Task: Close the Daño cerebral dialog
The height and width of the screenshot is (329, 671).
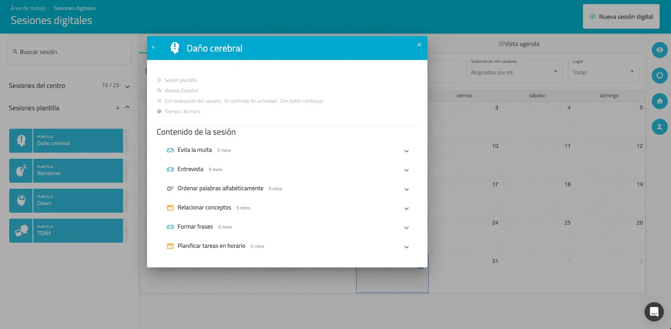Action: coord(419,45)
